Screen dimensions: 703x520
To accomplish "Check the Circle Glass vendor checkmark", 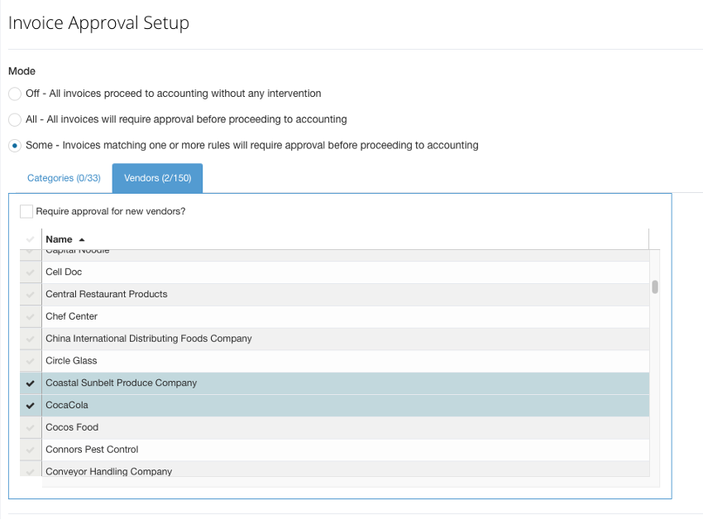I will [x=31, y=361].
